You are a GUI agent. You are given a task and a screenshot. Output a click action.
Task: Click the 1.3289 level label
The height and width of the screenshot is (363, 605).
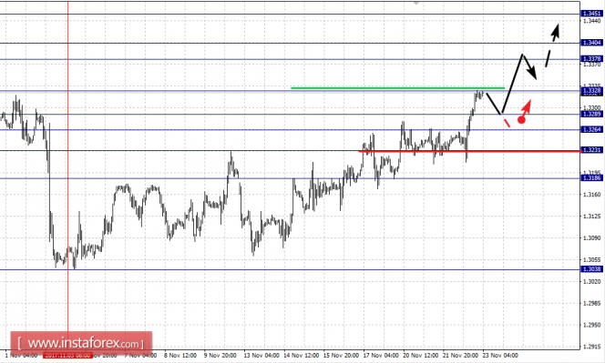[x=591, y=114]
